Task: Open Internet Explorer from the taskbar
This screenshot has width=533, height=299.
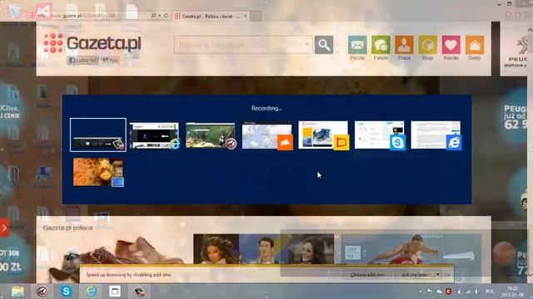Action: pyautogui.click(x=91, y=292)
